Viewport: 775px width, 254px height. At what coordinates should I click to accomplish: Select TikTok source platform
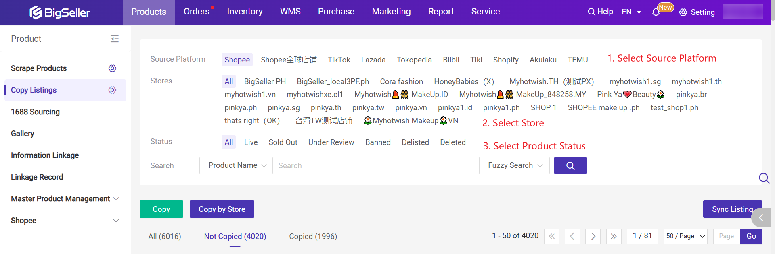(339, 60)
